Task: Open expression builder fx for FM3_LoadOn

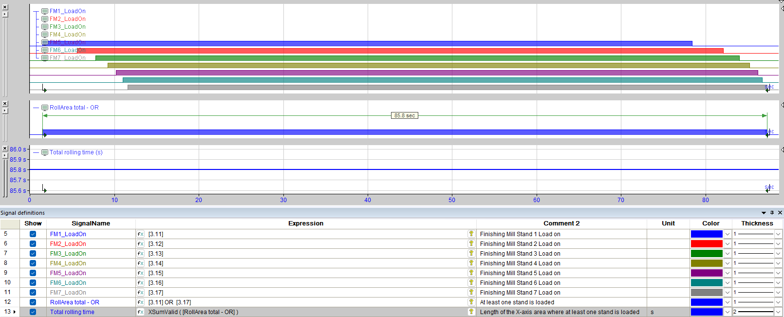Action: (x=140, y=254)
